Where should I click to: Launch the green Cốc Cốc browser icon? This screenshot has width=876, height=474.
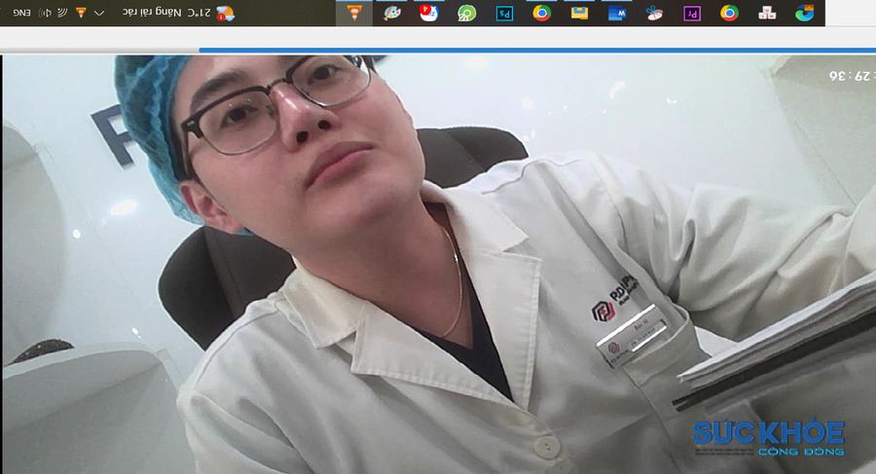466,13
